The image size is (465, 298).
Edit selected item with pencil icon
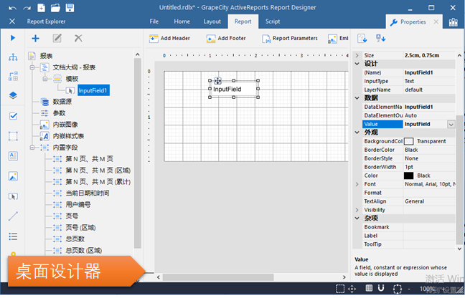pyautogui.click(x=57, y=38)
